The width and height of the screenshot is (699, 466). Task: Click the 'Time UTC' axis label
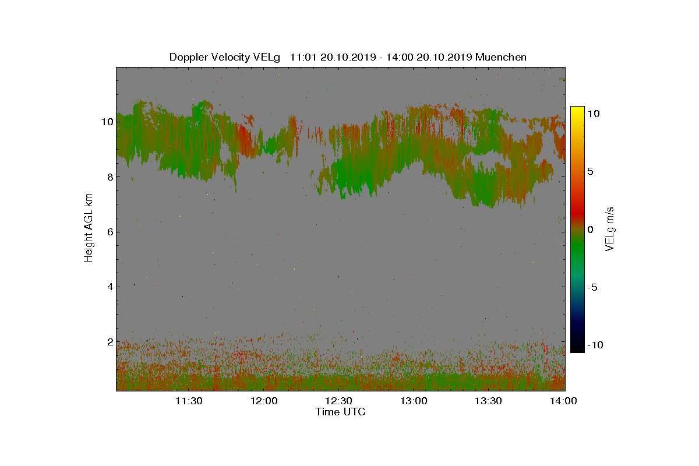coord(341,412)
